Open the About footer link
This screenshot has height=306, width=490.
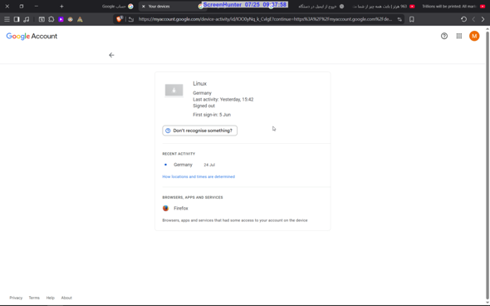[x=66, y=298]
